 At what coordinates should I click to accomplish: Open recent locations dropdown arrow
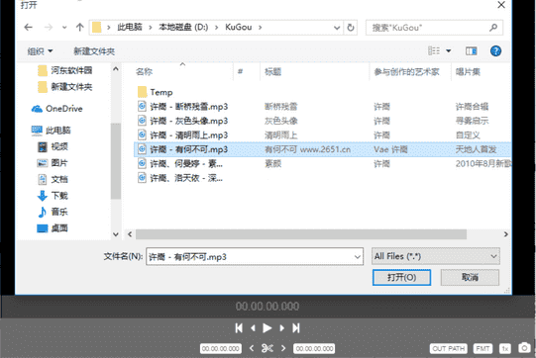pos(64,28)
